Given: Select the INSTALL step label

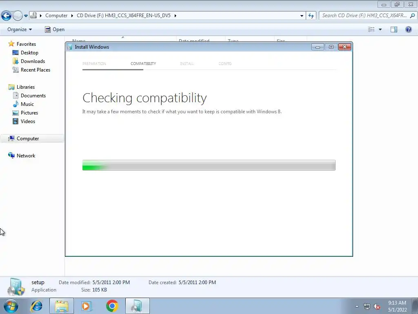Looking at the screenshot, I should pos(187,63).
